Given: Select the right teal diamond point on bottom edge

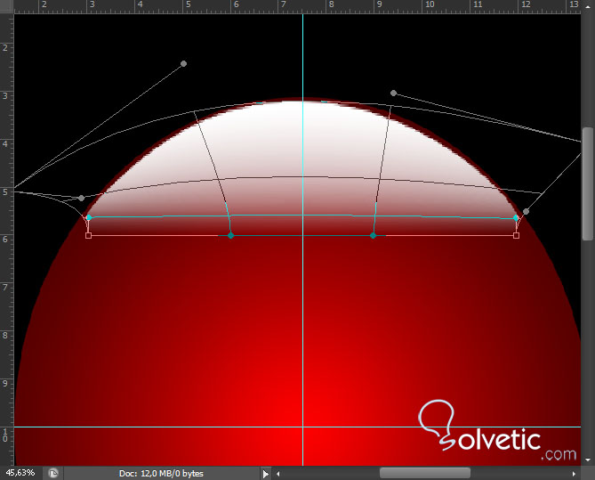Looking at the screenshot, I should pyautogui.click(x=373, y=236).
